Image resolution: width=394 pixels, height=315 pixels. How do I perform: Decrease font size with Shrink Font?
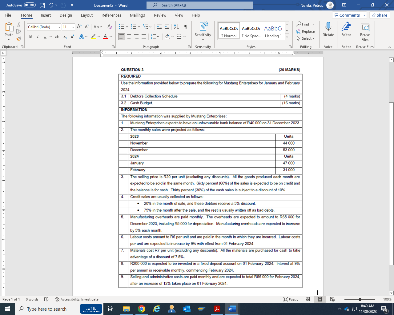(x=86, y=27)
